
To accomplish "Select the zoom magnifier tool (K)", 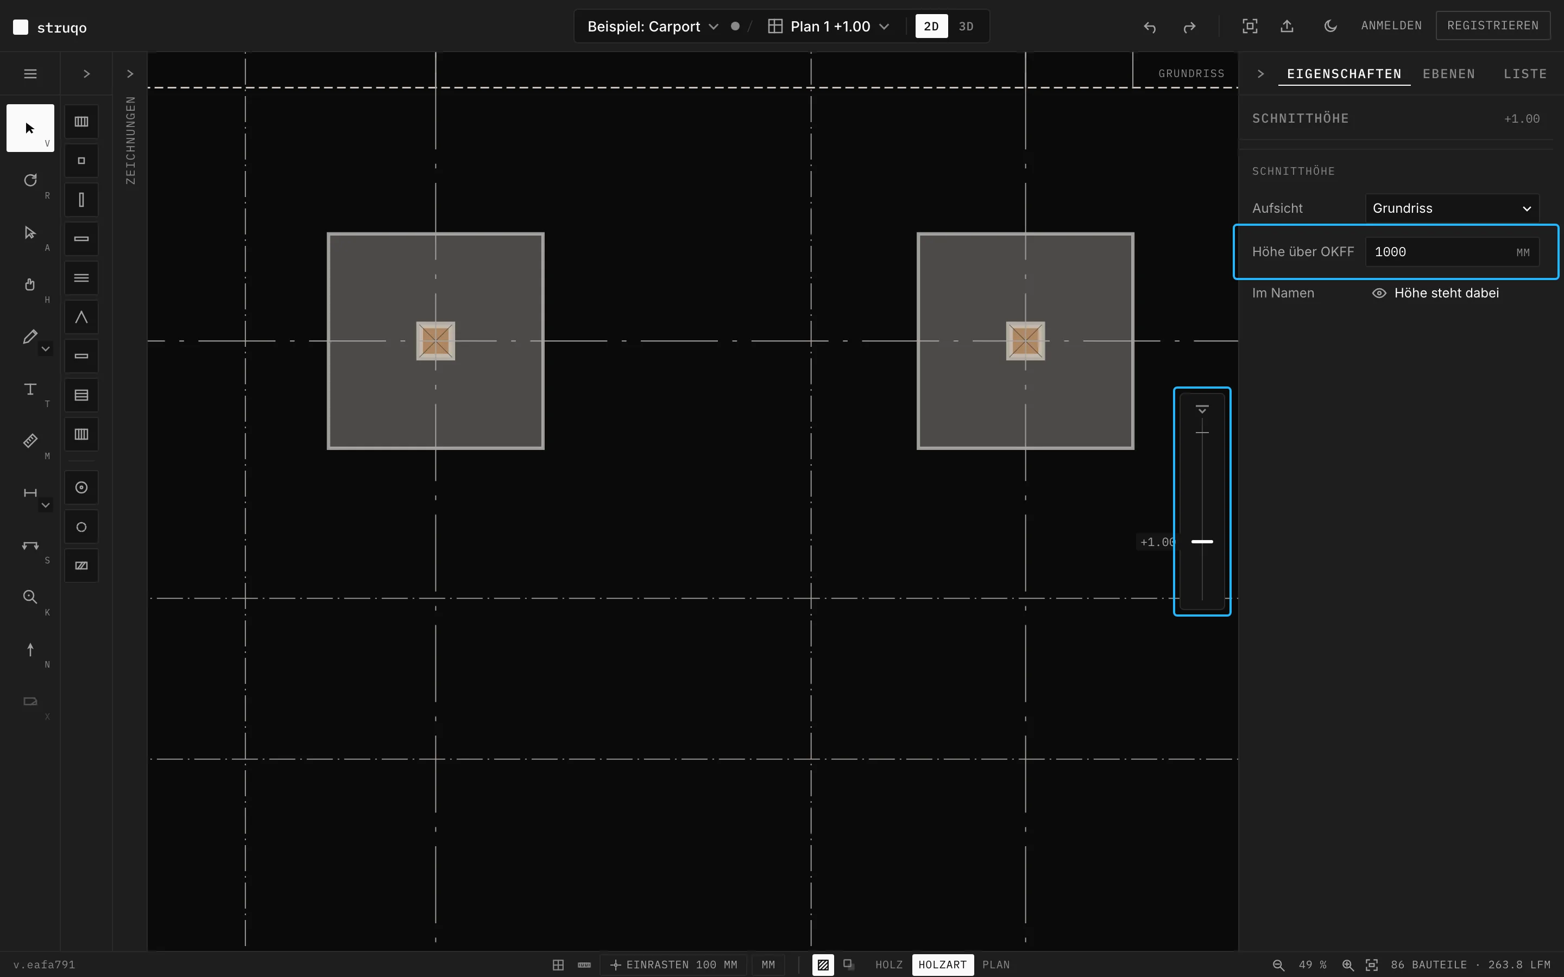I will point(30,597).
